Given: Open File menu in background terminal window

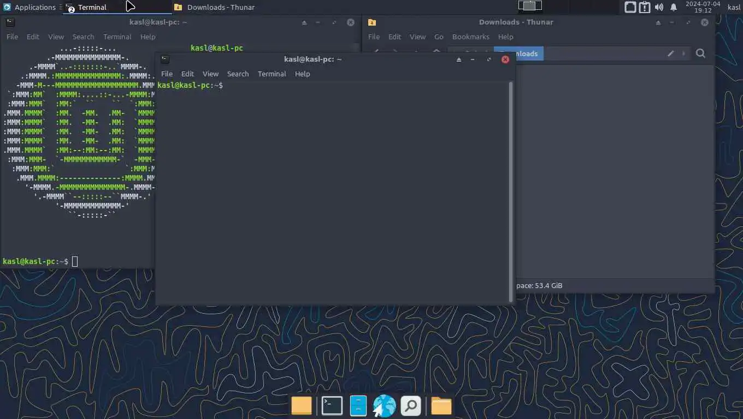Looking at the screenshot, I should pyautogui.click(x=12, y=37).
